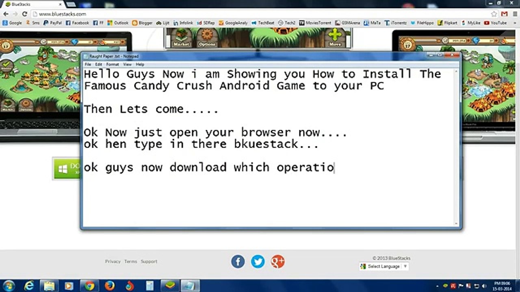Open the Gmail extension icon in Chrome toolbar
The height and width of the screenshot is (292, 520).
pos(504,14)
